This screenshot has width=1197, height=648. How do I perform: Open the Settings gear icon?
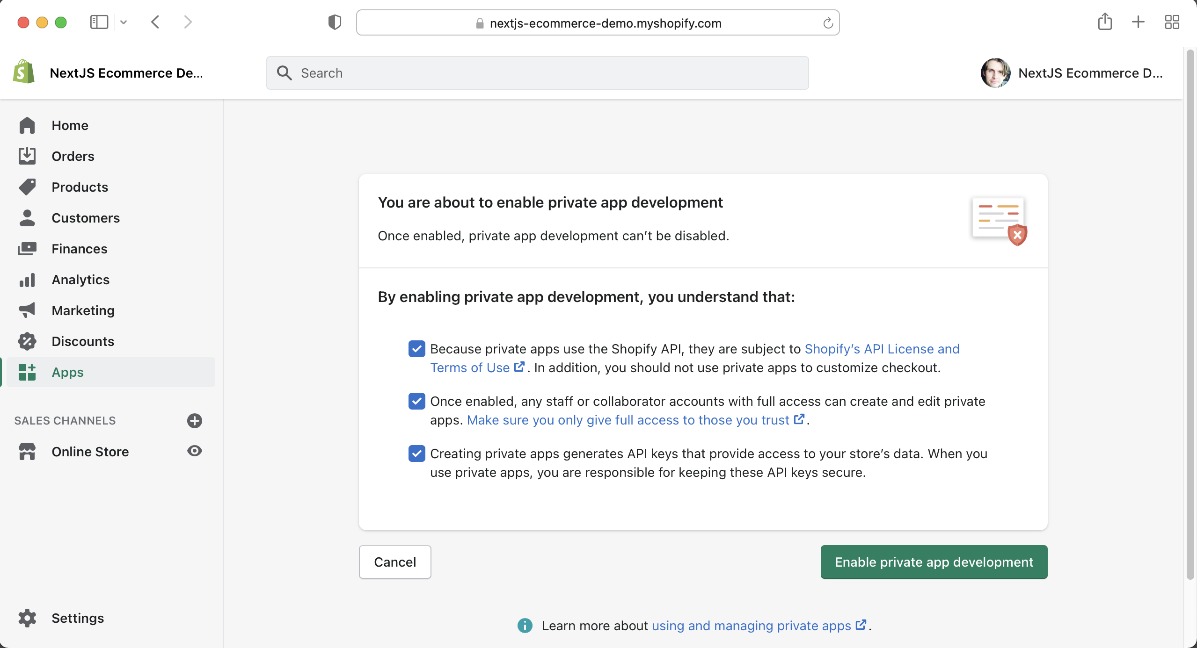27,618
